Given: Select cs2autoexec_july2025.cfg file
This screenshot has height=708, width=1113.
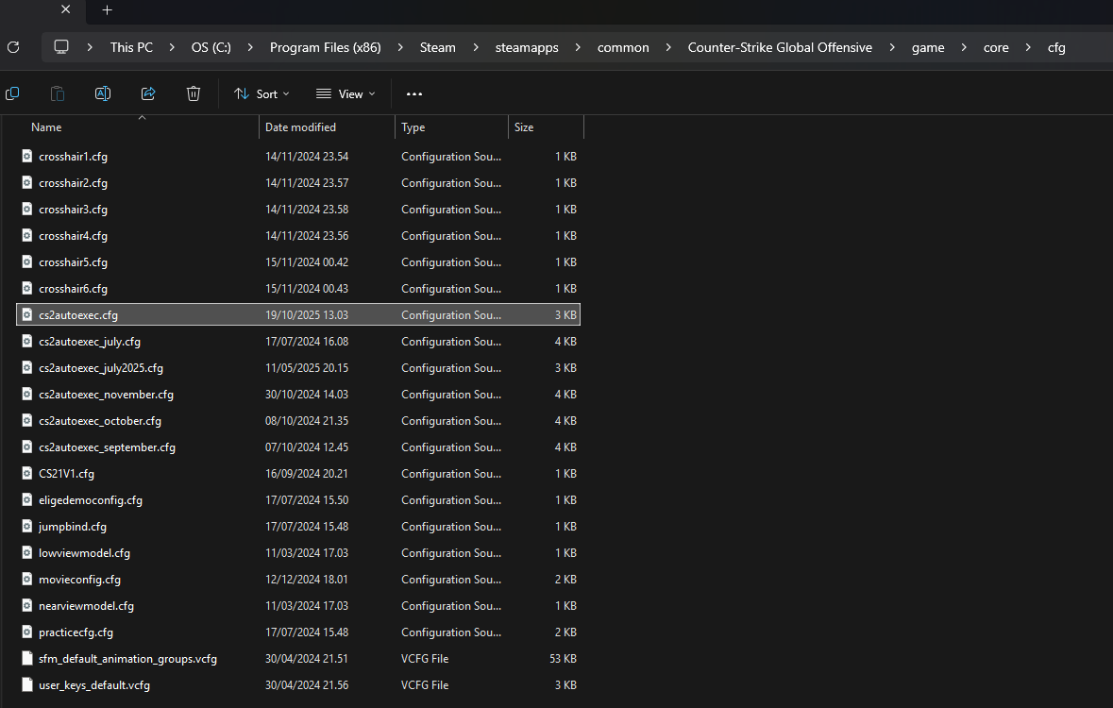Looking at the screenshot, I should [298, 368].
